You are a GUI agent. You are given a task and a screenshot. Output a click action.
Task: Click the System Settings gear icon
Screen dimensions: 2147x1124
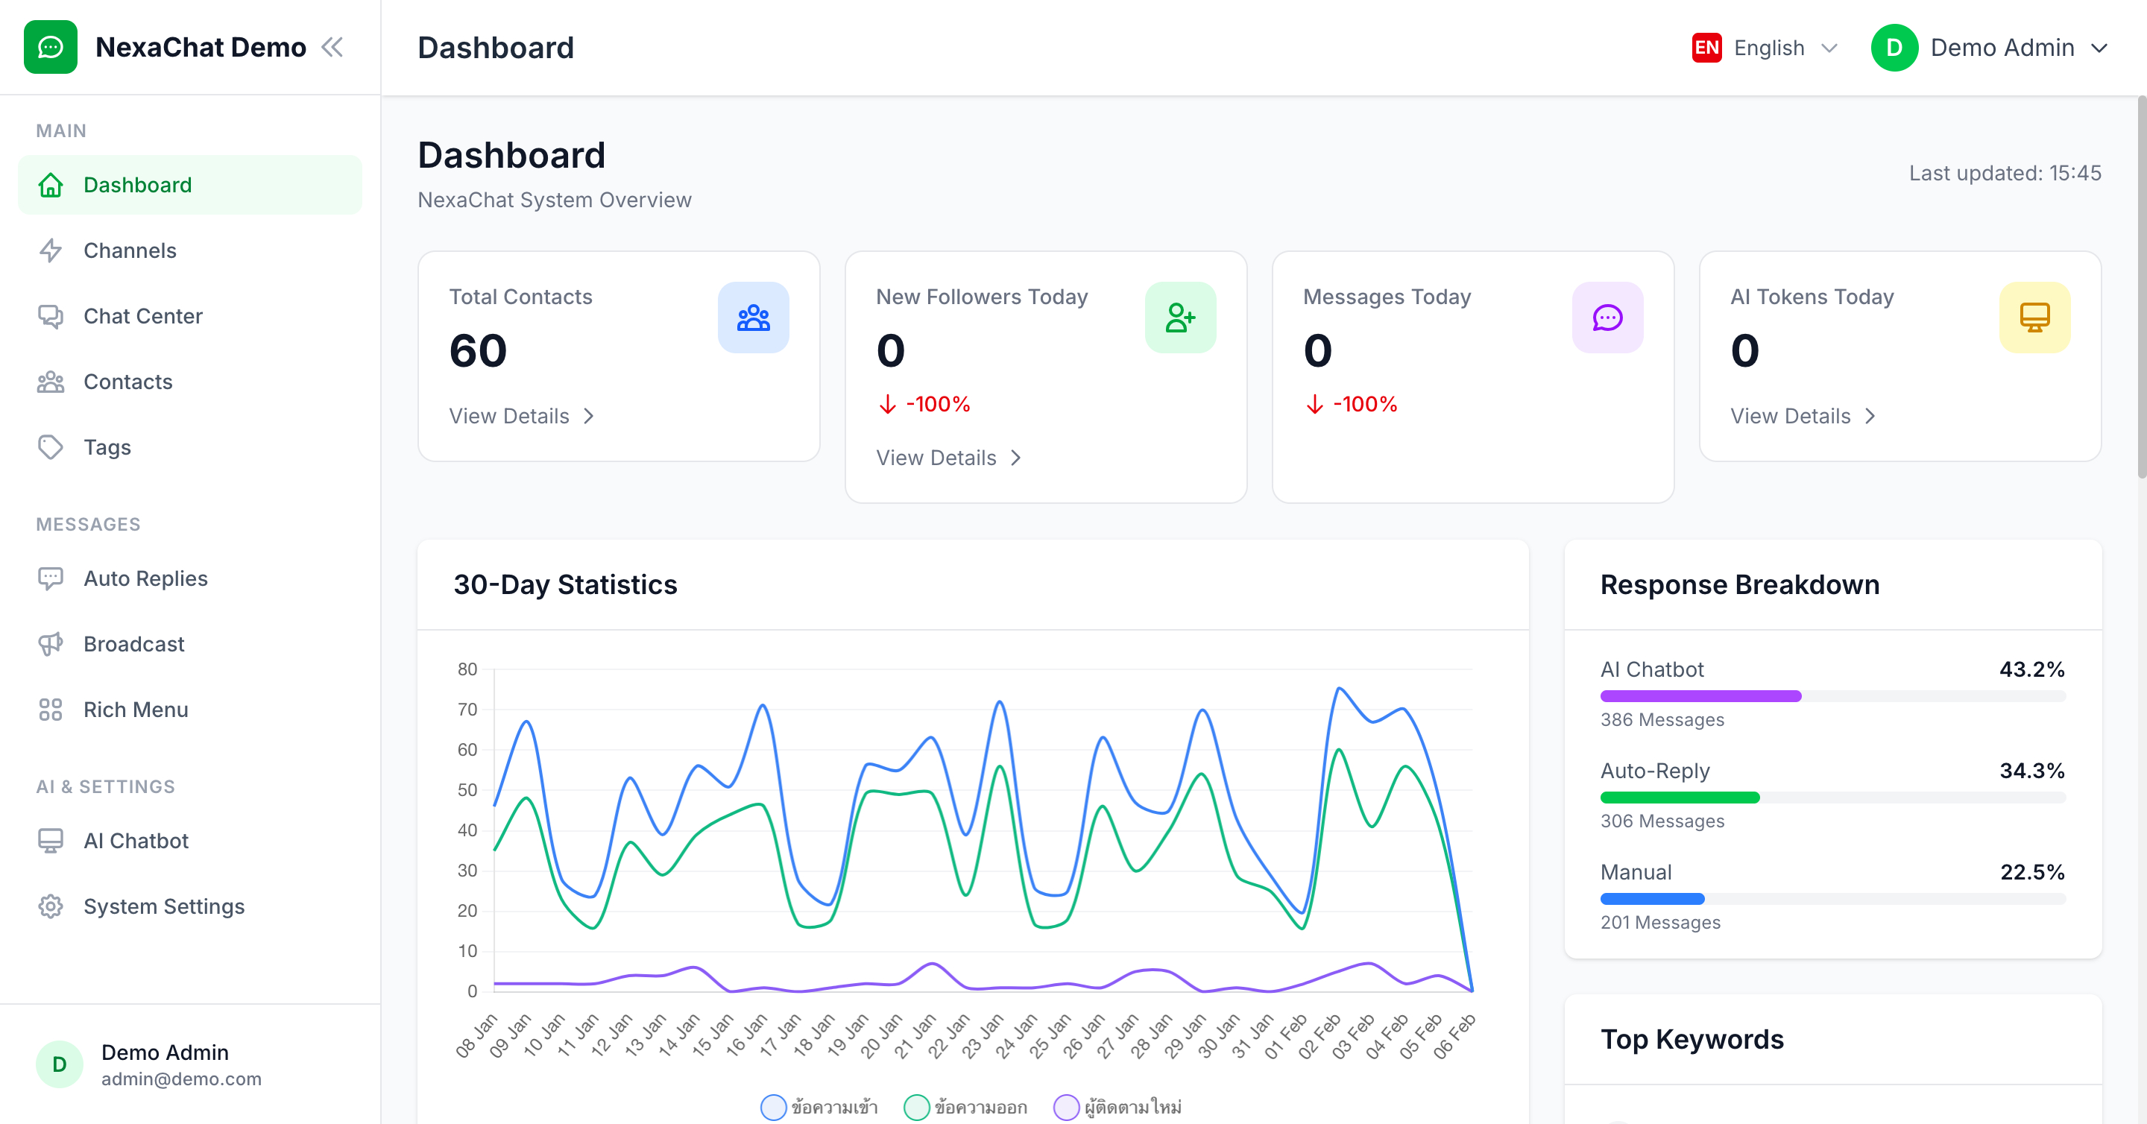[51, 906]
